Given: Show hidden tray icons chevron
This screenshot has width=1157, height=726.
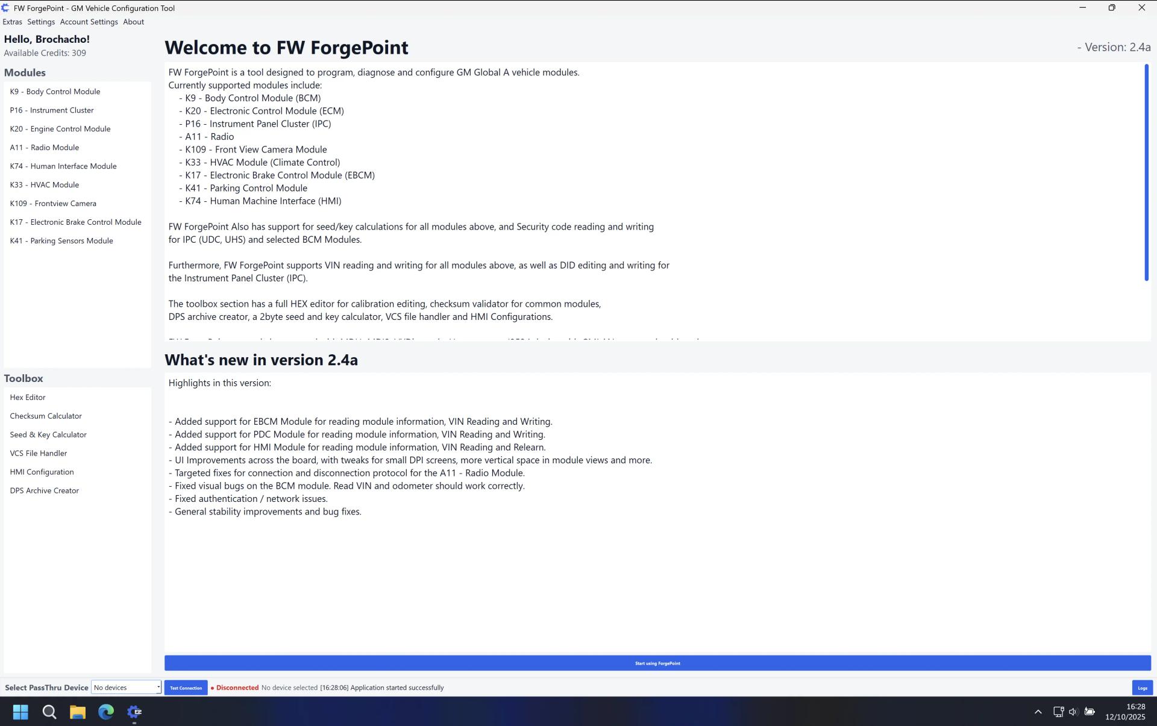Looking at the screenshot, I should tap(1038, 712).
